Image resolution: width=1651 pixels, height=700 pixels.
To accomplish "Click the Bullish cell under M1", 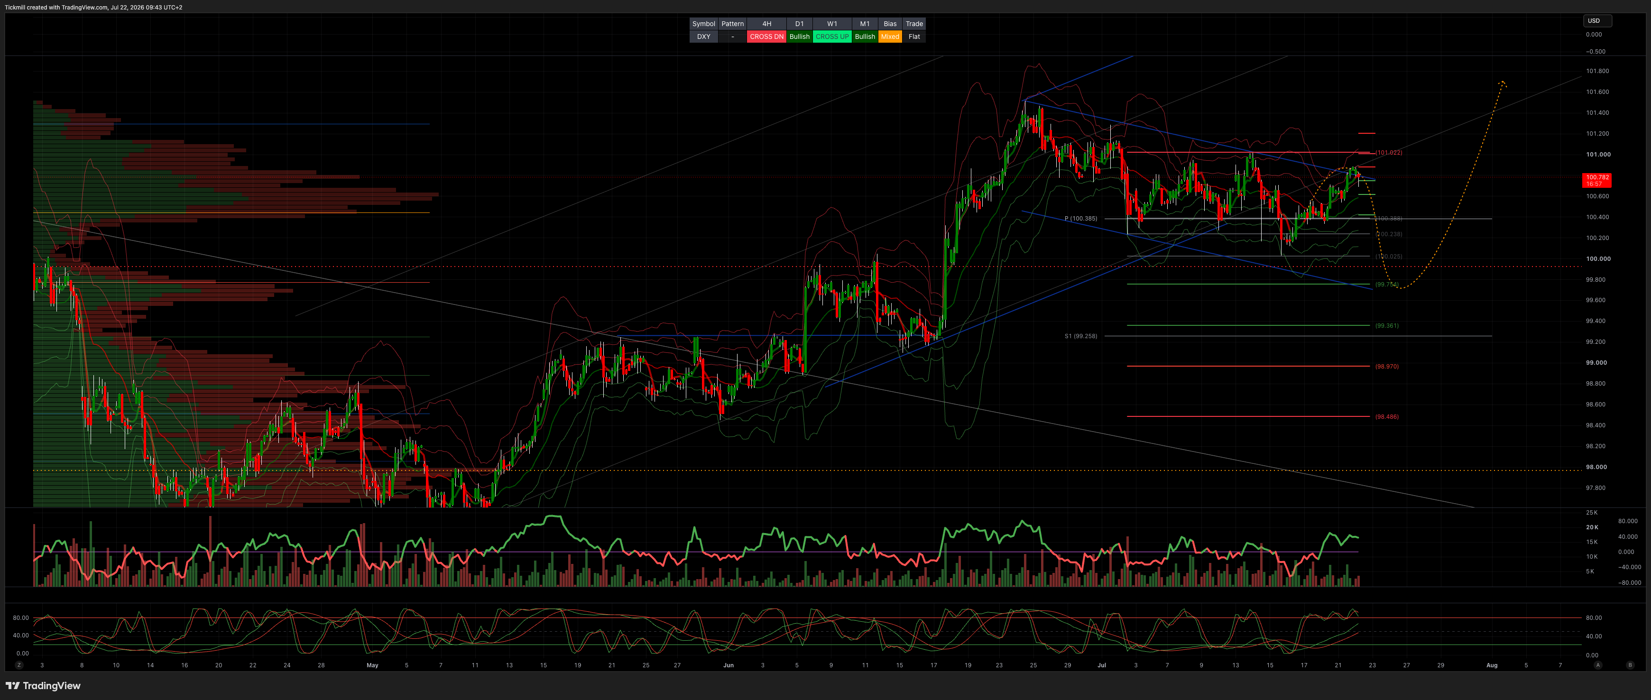I will [865, 37].
